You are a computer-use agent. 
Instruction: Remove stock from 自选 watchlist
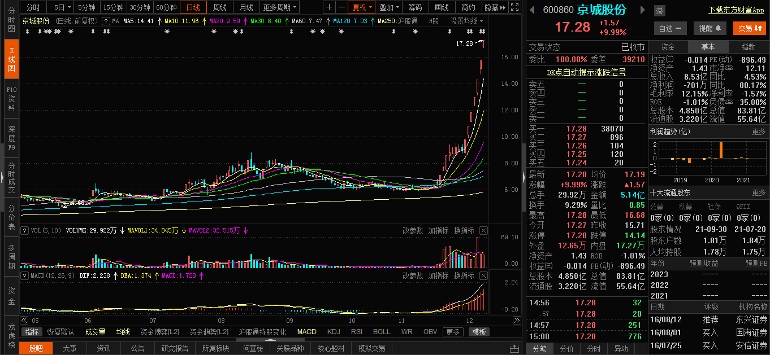pos(670,28)
